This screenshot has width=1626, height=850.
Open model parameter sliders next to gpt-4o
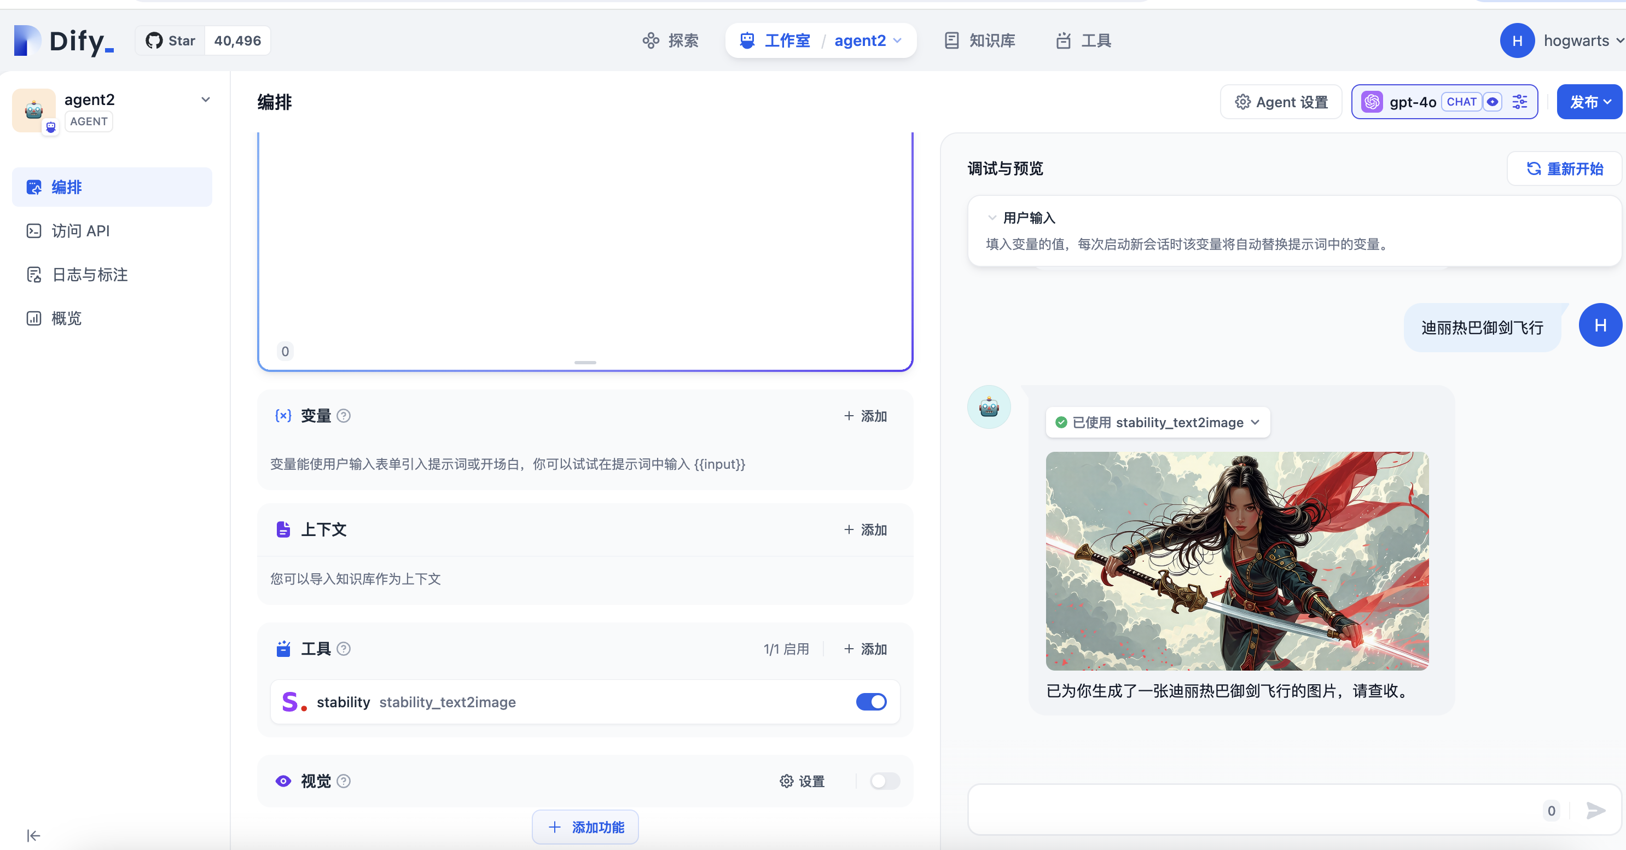[1520, 102]
